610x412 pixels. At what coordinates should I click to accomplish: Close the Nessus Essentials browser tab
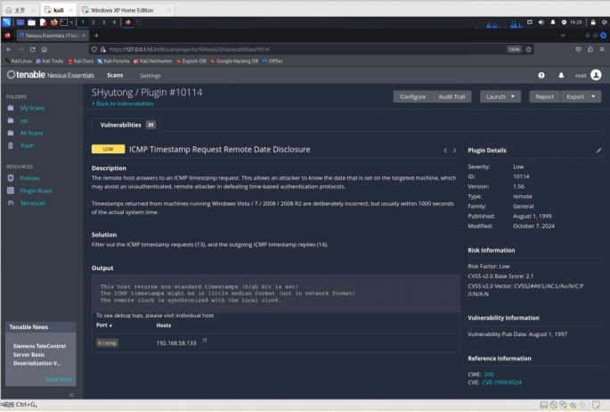click(x=84, y=36)
